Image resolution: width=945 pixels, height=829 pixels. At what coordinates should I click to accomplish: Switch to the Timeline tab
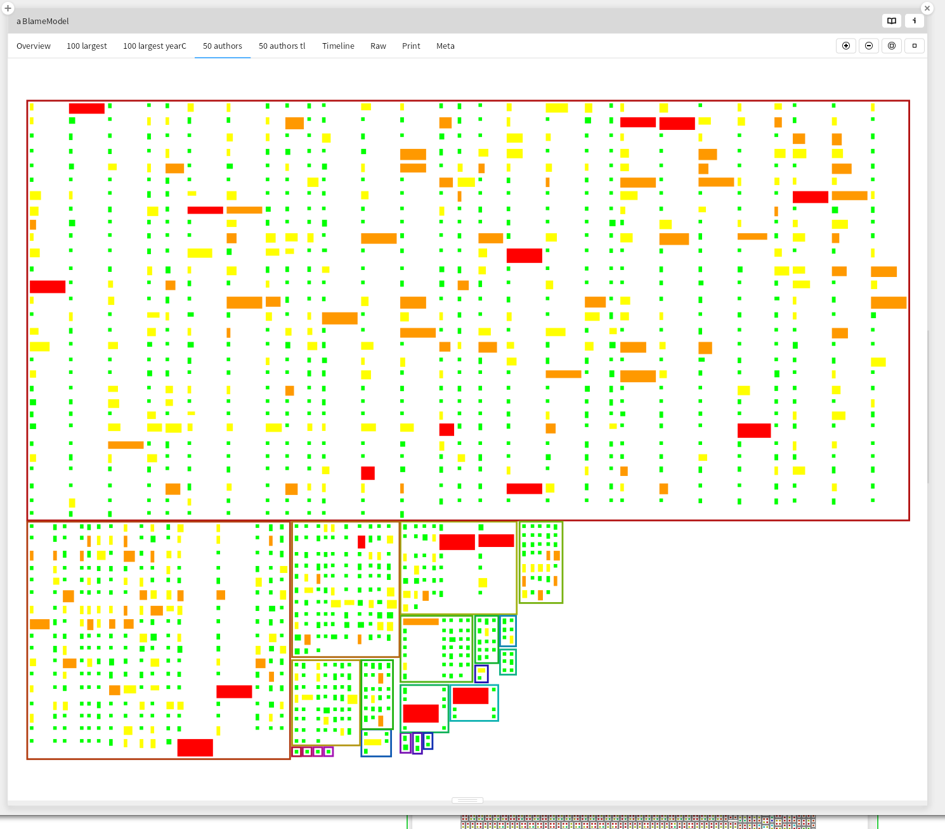(x=338, y=46)
